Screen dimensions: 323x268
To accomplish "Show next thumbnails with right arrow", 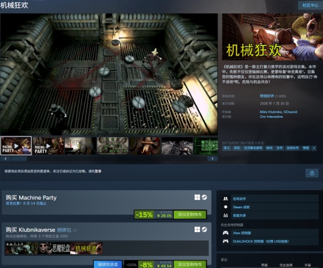I will [212, 159].
